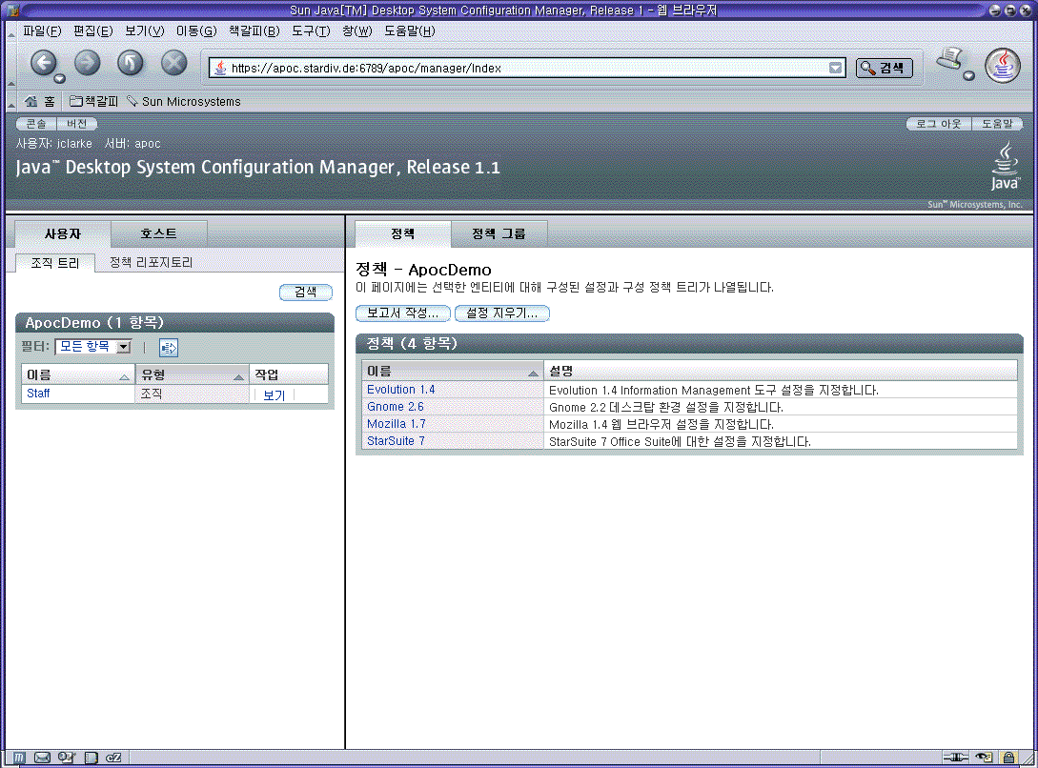
Task: Click the 설정 지우기... button
Action: pyautogui.click(x=501, y=313)
